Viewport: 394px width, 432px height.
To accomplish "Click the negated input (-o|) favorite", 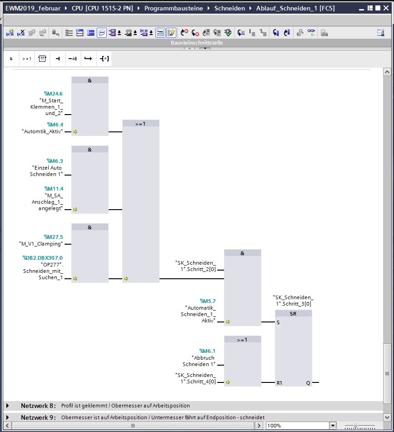I will [x=73, y=59].
